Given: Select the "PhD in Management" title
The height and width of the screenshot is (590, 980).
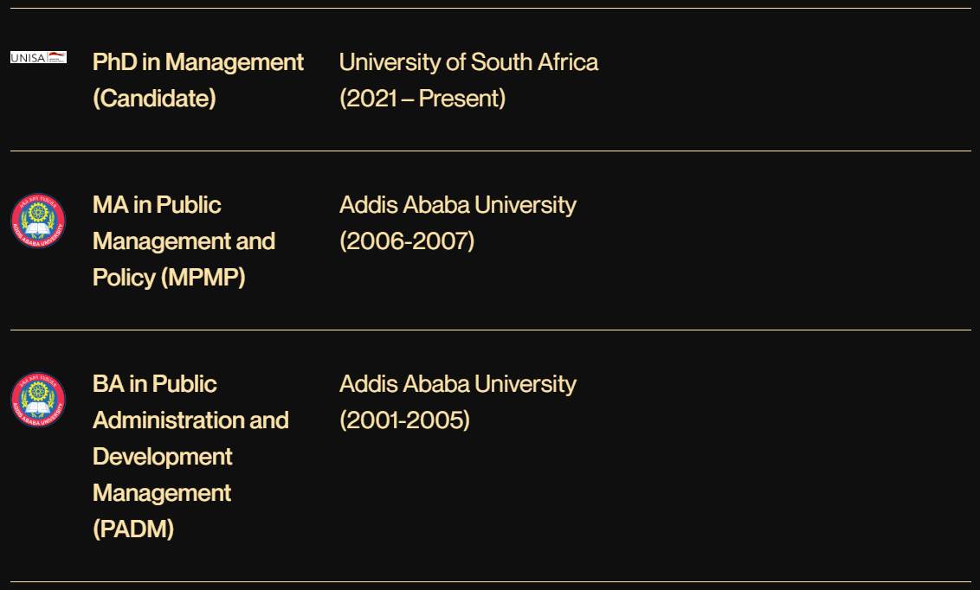Looking at the screenshot, I should pyautogui.click(x=198, y=62).
